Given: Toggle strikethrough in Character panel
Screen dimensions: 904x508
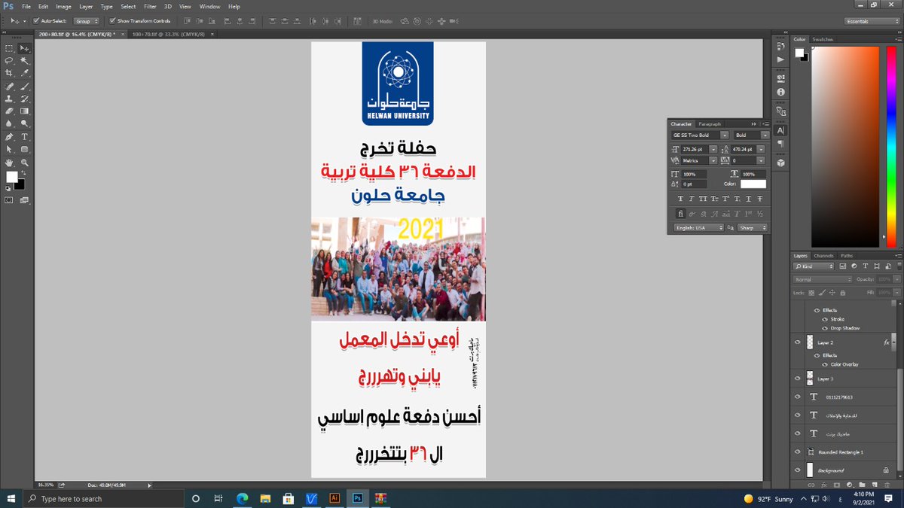Looking at the screenshot, I should coord(760,198).
